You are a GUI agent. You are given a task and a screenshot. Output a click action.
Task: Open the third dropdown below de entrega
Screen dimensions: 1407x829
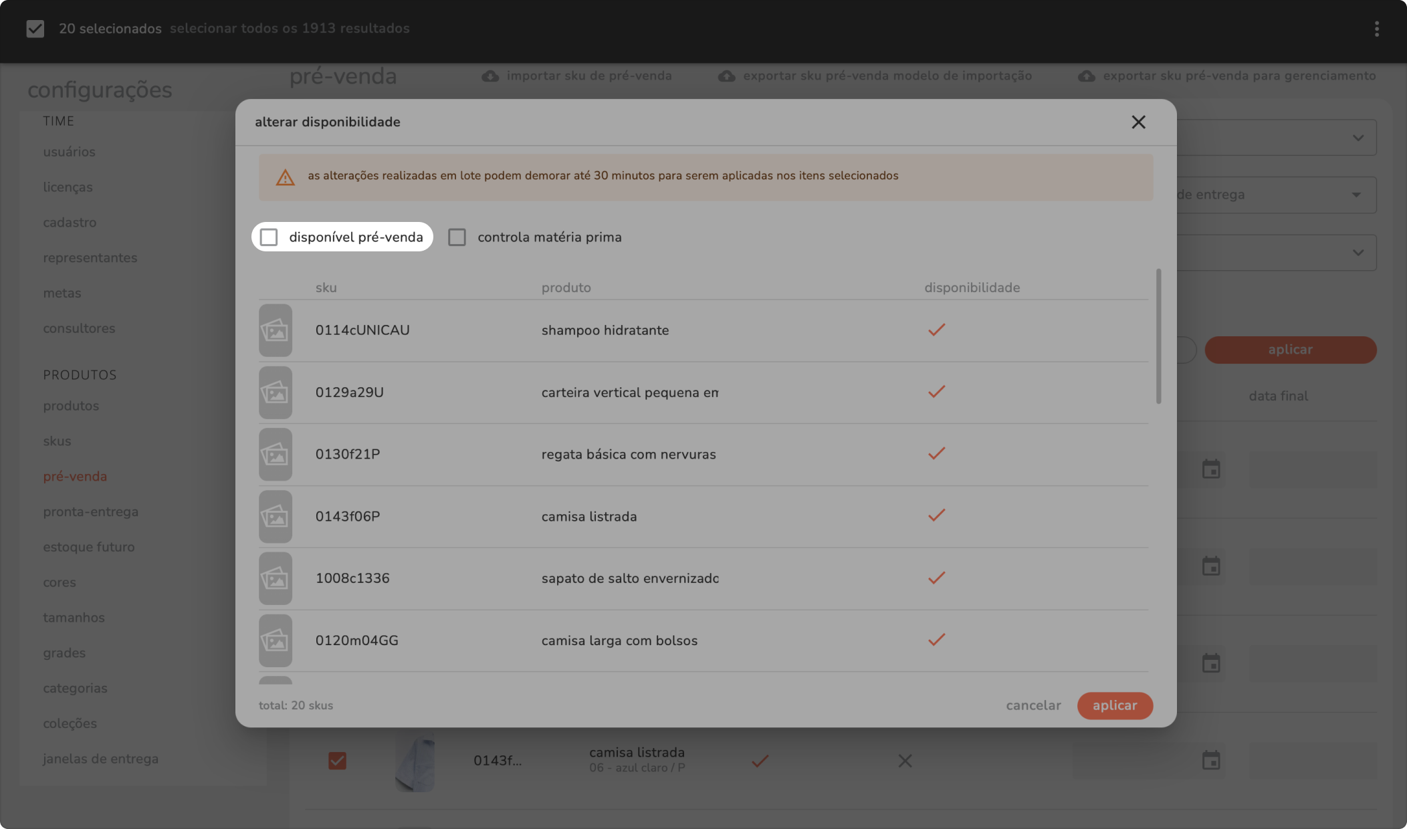pyautogui.click(x=1358, y=253)
